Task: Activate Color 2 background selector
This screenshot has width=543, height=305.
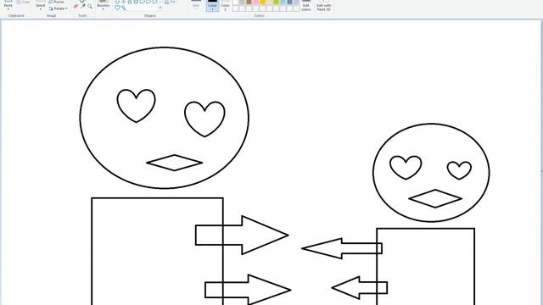Action: point(225,6)
